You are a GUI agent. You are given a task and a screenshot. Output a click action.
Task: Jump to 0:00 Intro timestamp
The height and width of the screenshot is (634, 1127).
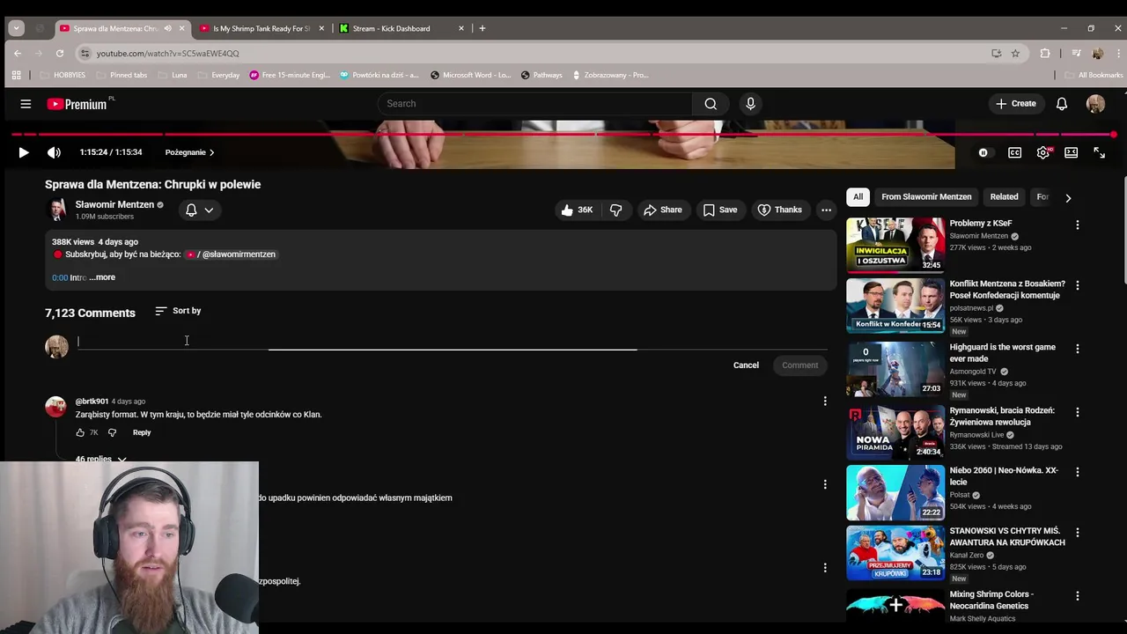(x=60, y=277)
